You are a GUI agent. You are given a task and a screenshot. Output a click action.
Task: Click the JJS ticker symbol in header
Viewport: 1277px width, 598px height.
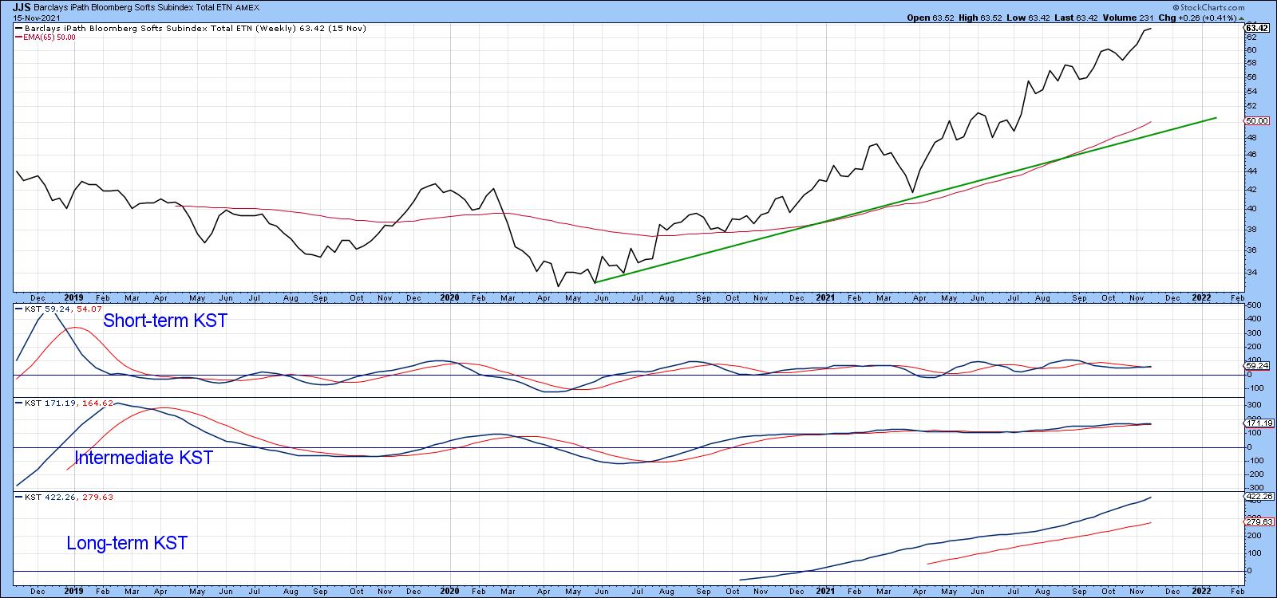pyautogui.click(x=22, y=6)
